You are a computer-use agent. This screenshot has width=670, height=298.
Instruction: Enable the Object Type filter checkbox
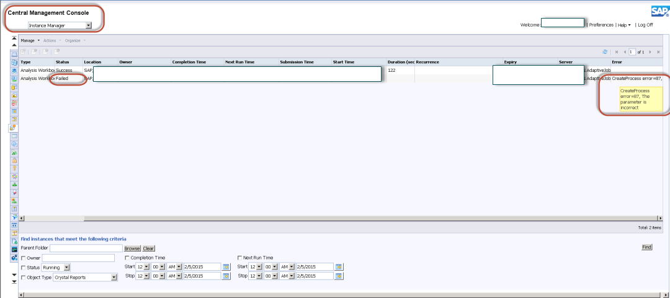coord(23,277)
